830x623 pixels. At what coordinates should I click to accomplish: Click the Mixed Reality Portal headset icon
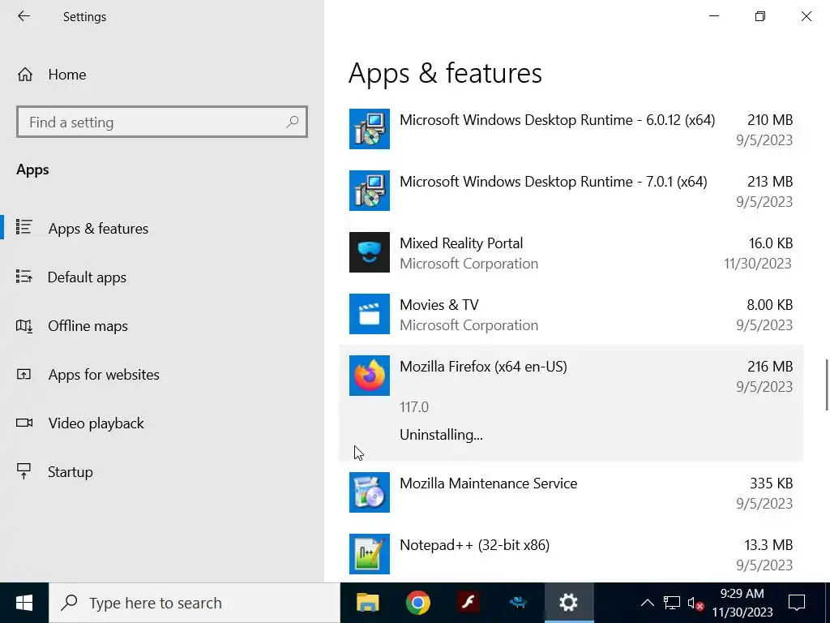tap(370, 252)
